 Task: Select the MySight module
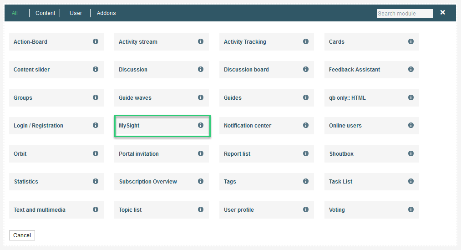pos(162,126)
